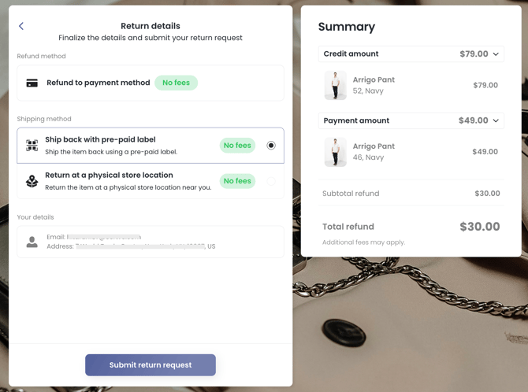Click the pre-paid label QR icon
The image size is (528, 392).
tap(32, 146)
